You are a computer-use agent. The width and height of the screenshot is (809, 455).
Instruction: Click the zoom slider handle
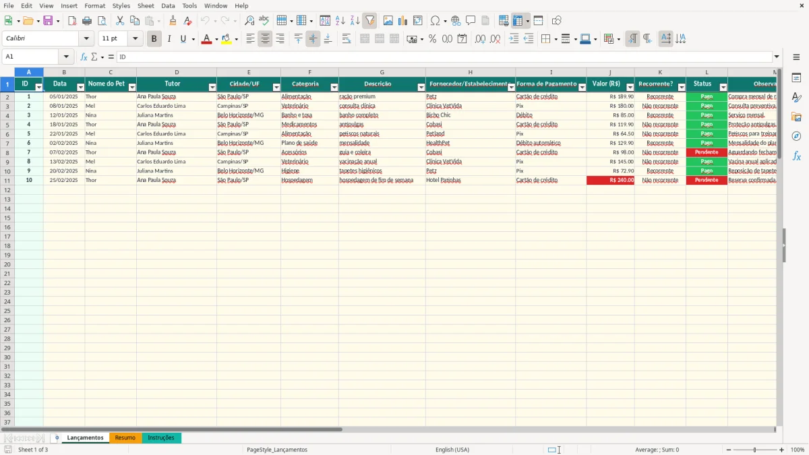point(755,450)
